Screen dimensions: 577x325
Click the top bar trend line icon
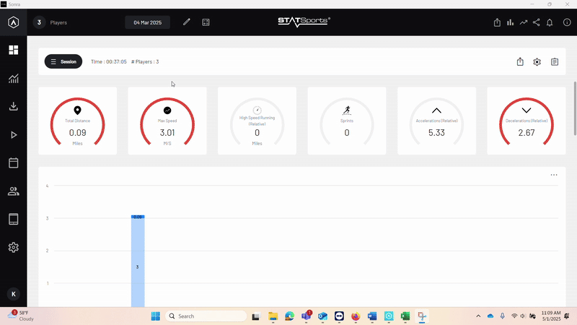[524, 22]
